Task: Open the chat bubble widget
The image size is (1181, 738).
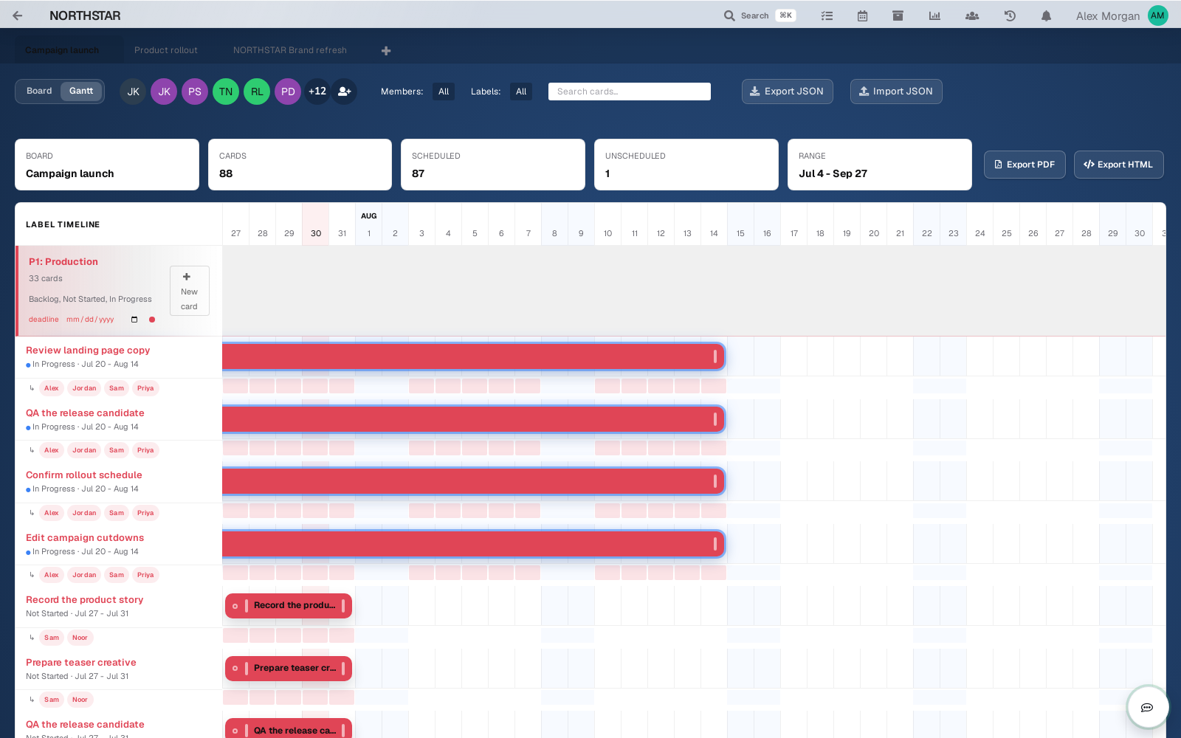Action: point(1147,707)
